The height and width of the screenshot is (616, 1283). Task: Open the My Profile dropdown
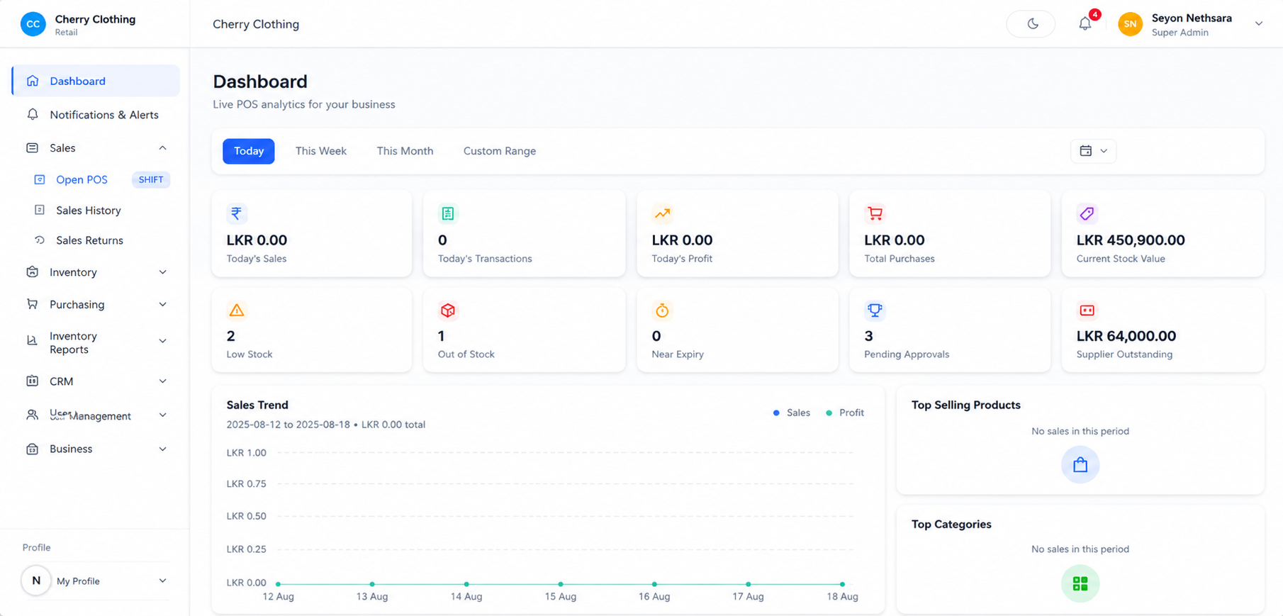click(x=96, y=581)
